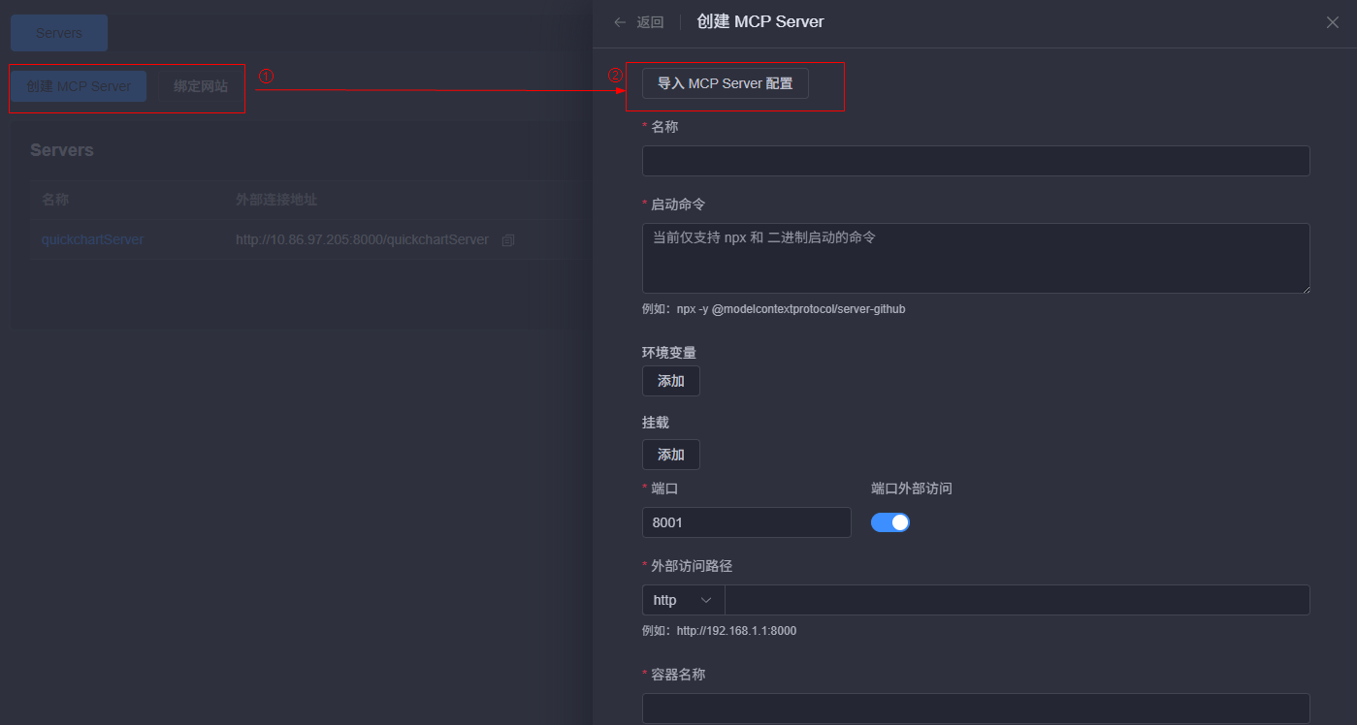Screen dimensions: 1357x725
Task: Click the copy icon next to quickchartServer URL
Action: pyautogui.click(x=507, y=239)
